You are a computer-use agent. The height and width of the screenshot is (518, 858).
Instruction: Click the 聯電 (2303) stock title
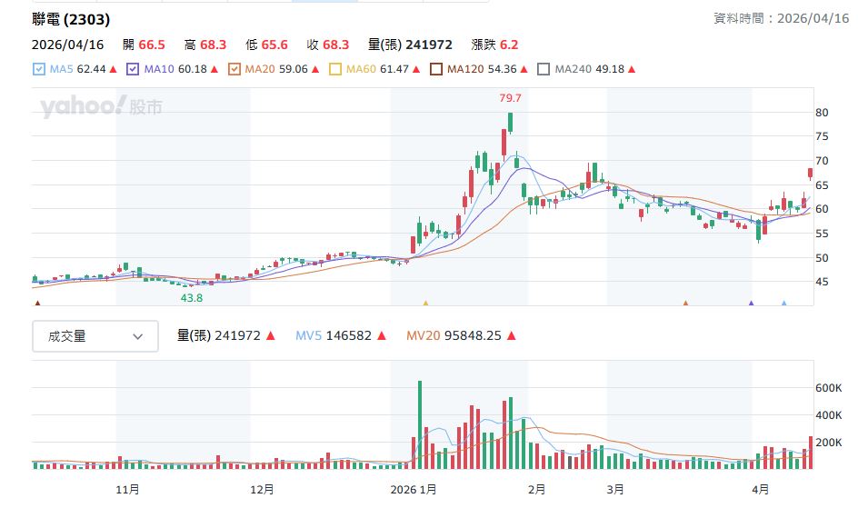(71, 19)
